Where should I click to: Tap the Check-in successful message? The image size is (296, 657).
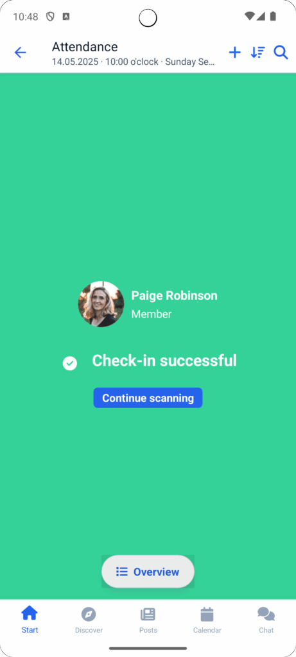click(x=164, y=361)
